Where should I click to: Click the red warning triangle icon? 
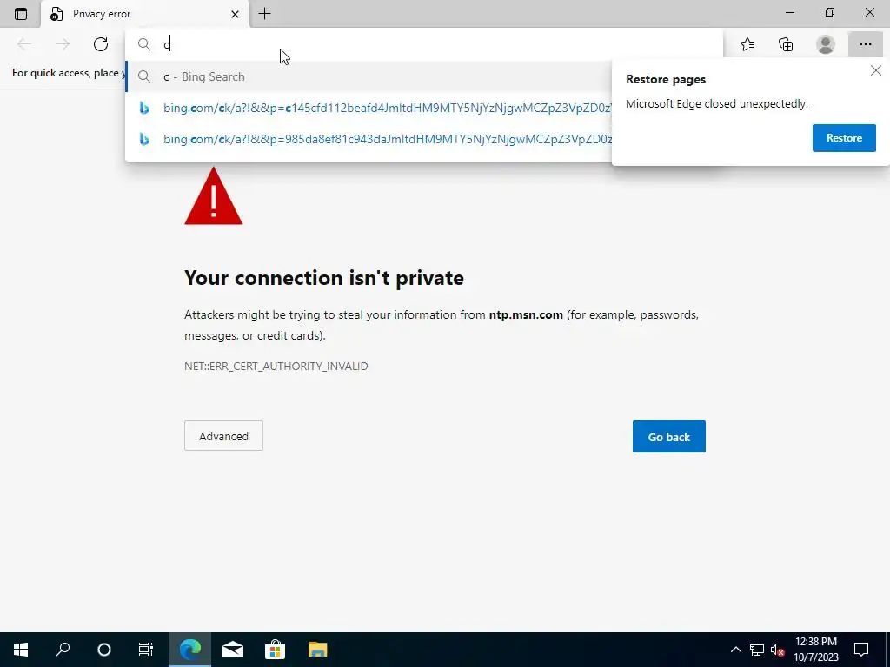coord(214,196)
